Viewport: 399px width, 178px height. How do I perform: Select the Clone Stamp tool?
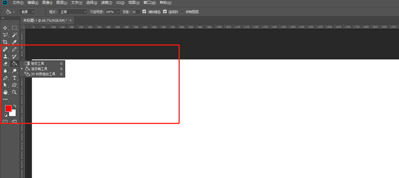pyautogui.click(x=5, y=56)
